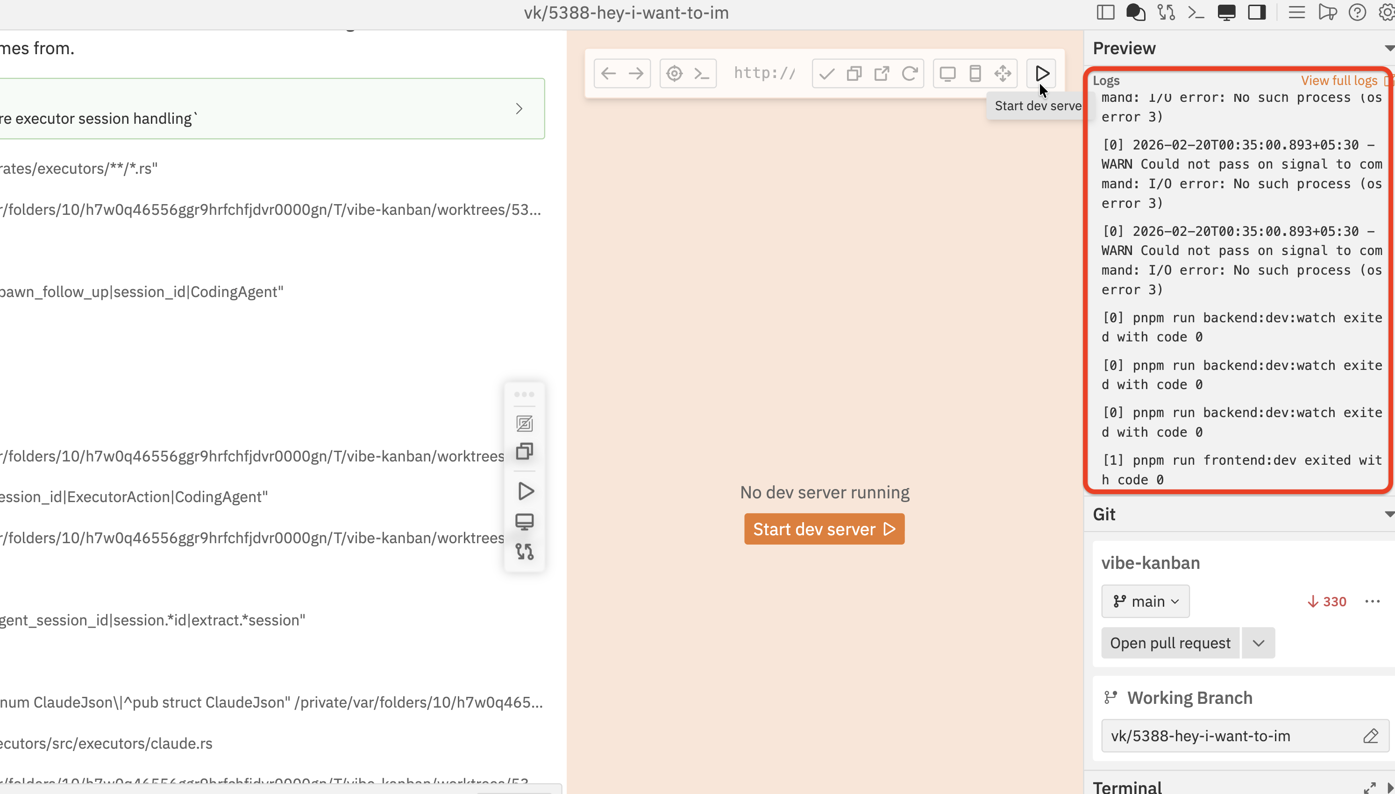Open View full logs link
This screenshot has width=1395, height=794.
1339,80
